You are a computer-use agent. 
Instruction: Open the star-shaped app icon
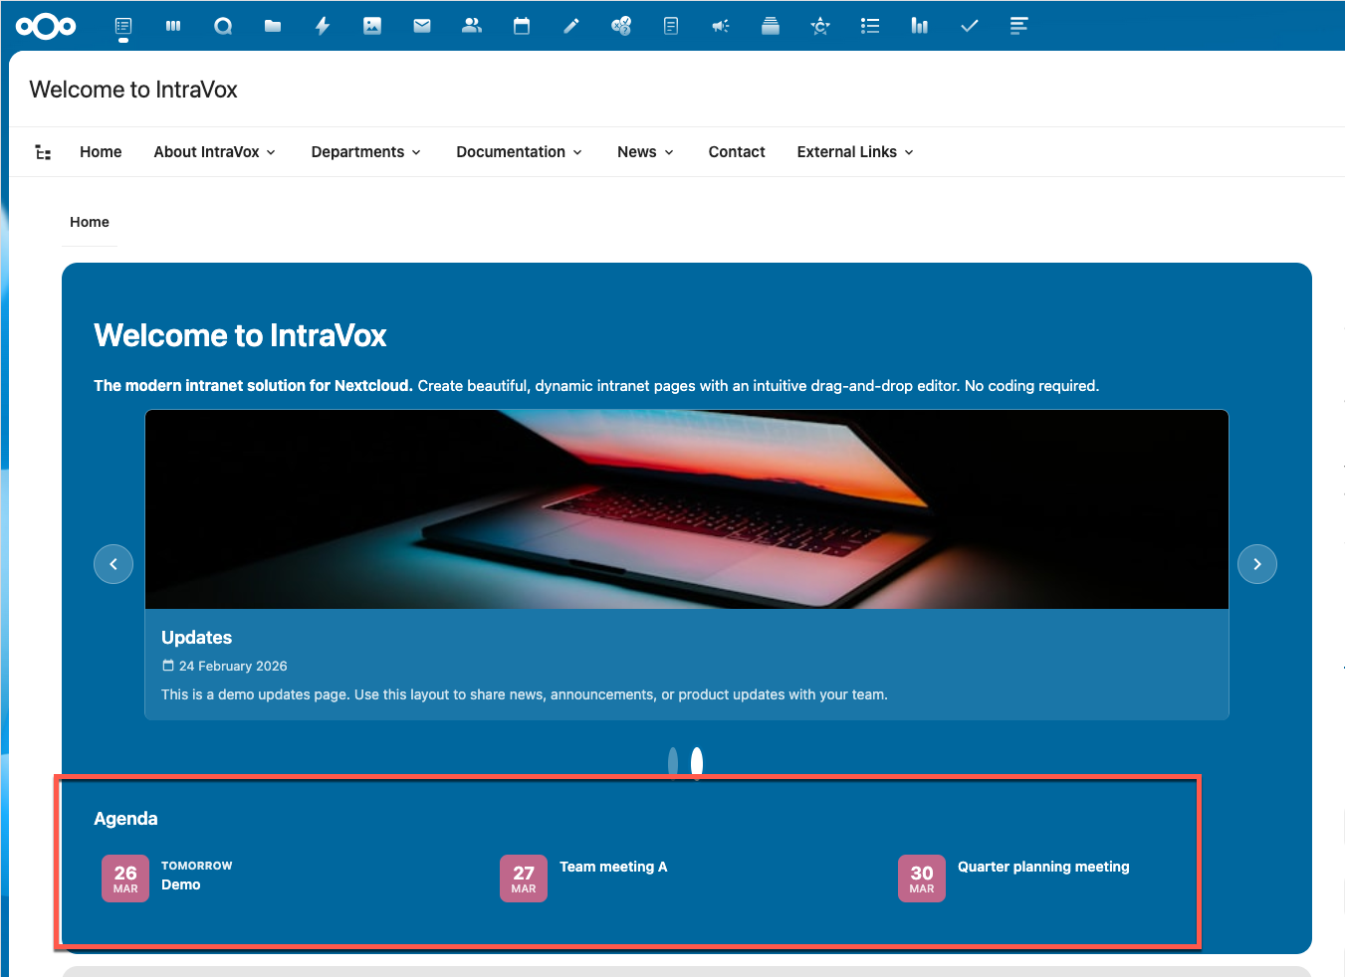coord(820,26)
